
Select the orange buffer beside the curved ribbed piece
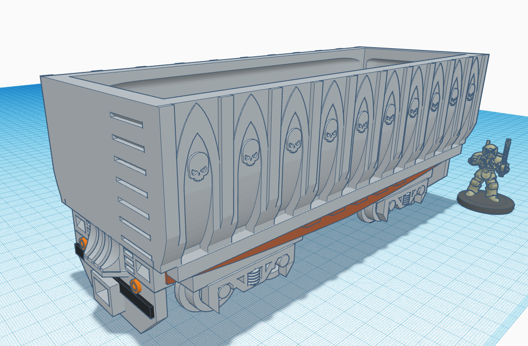coord(82,243)
